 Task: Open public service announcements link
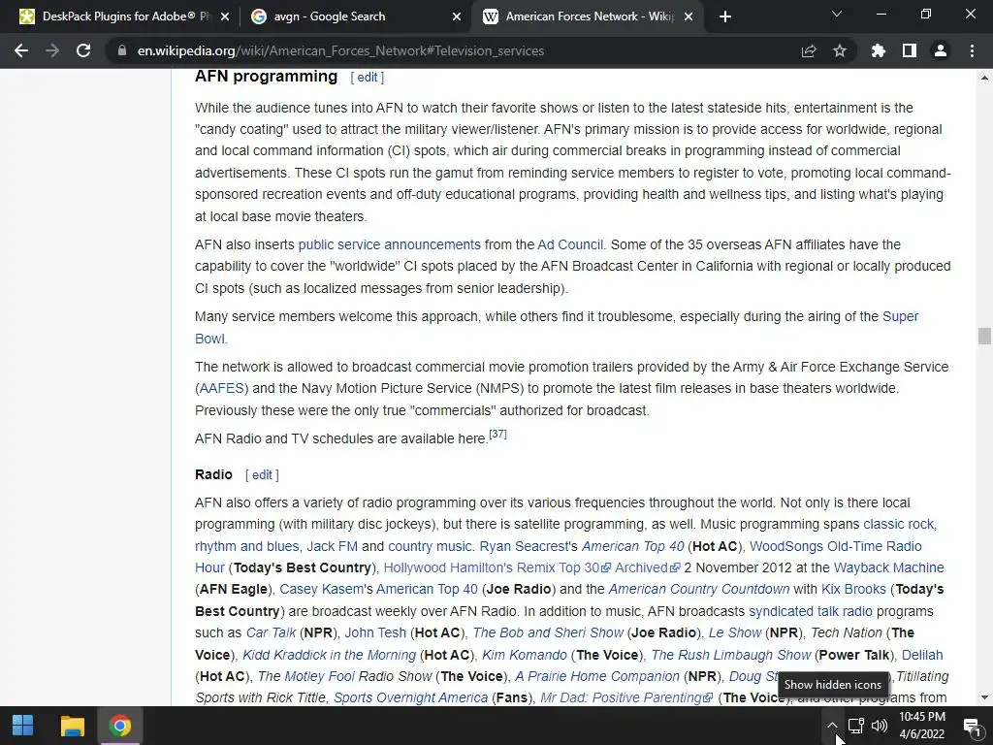(390, 244)
